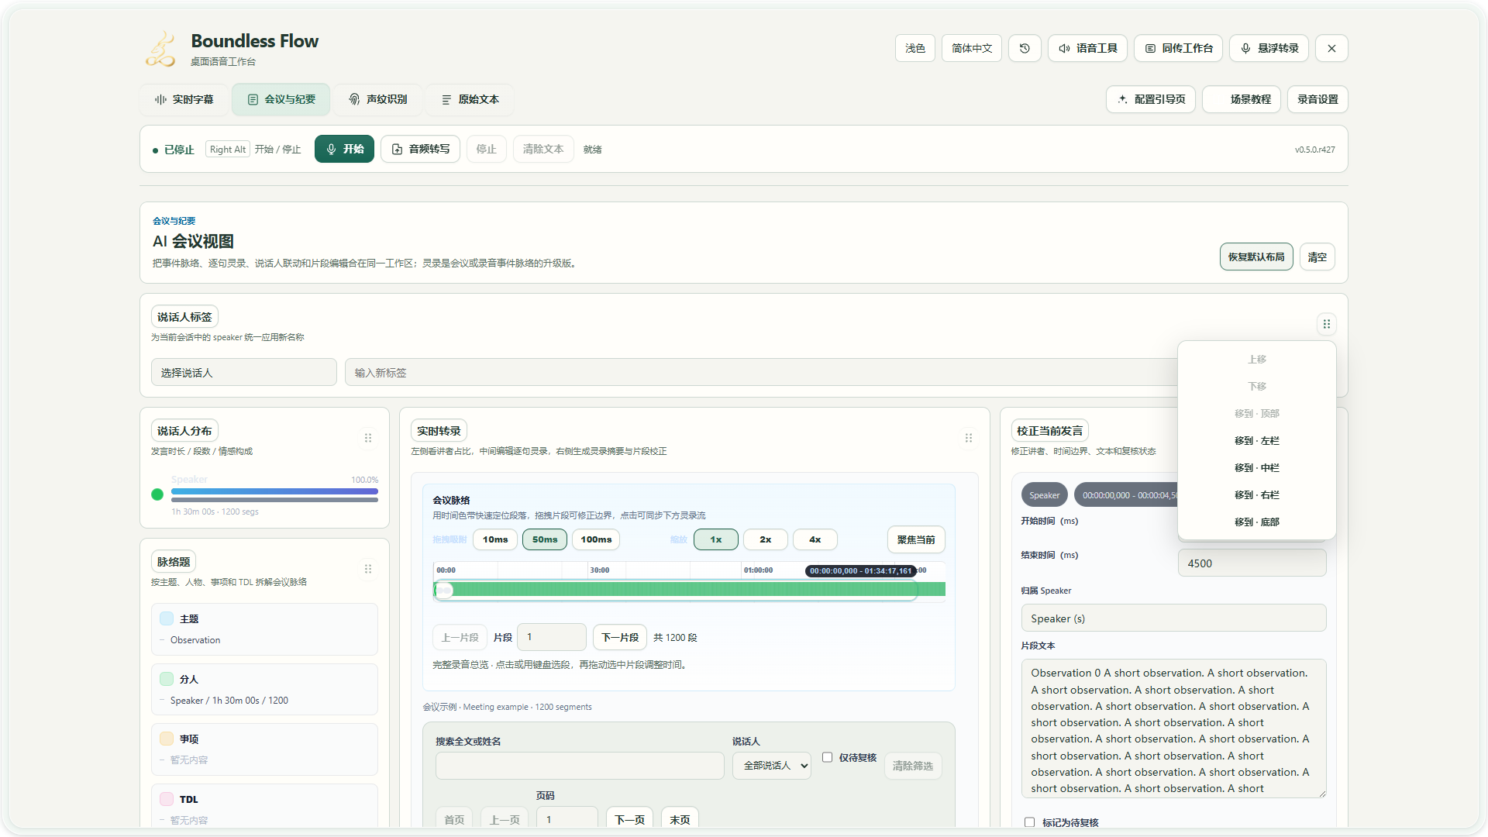Select 50ms snap option
1488x837 pixels.
(x=545, y=539)
